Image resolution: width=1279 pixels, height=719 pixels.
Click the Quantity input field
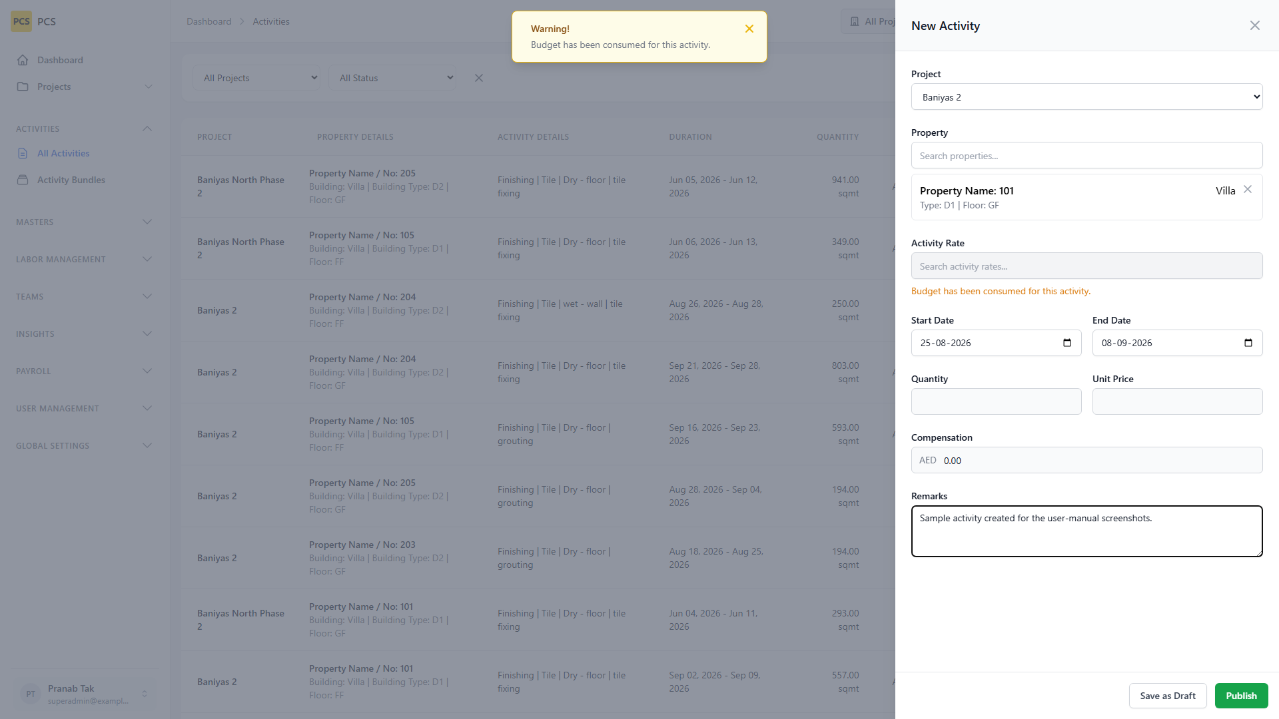click(x=996, y=401)
